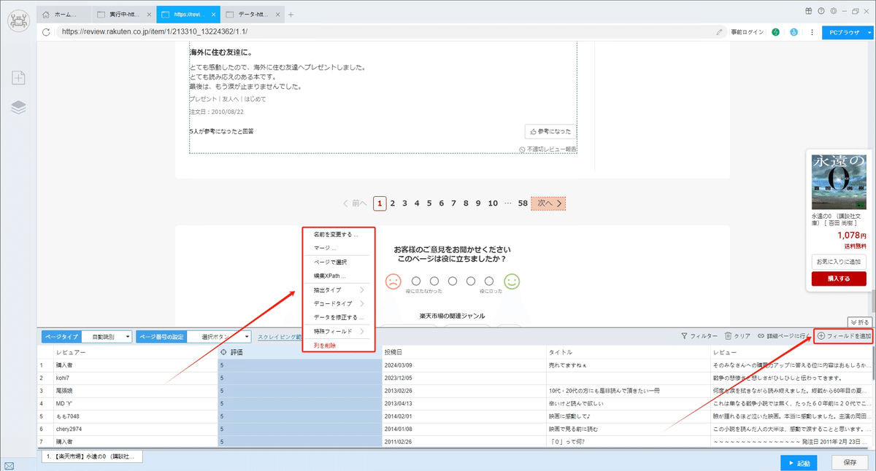Reload the page with the refresh icon
Screen dimensions: 876x471
tap(47, 32)
